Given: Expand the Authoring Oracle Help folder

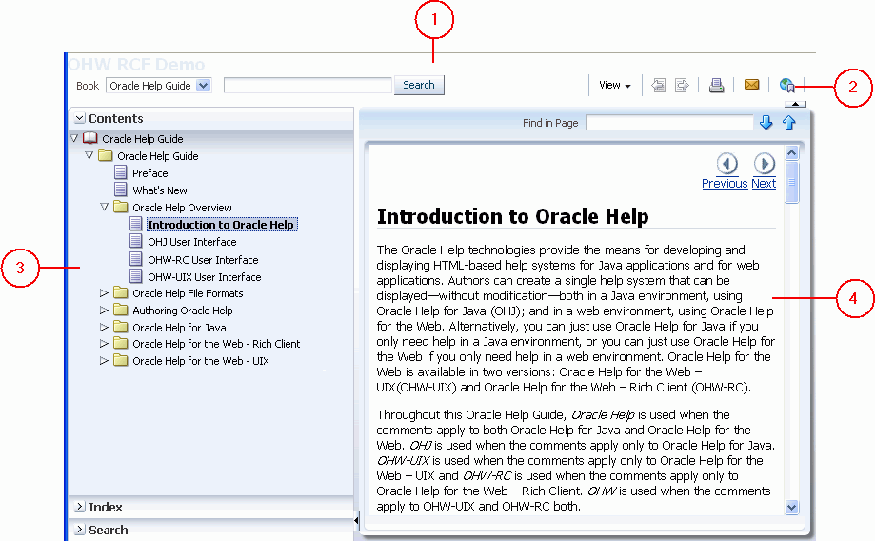Looking at the screenshot, I should point(105,310).
